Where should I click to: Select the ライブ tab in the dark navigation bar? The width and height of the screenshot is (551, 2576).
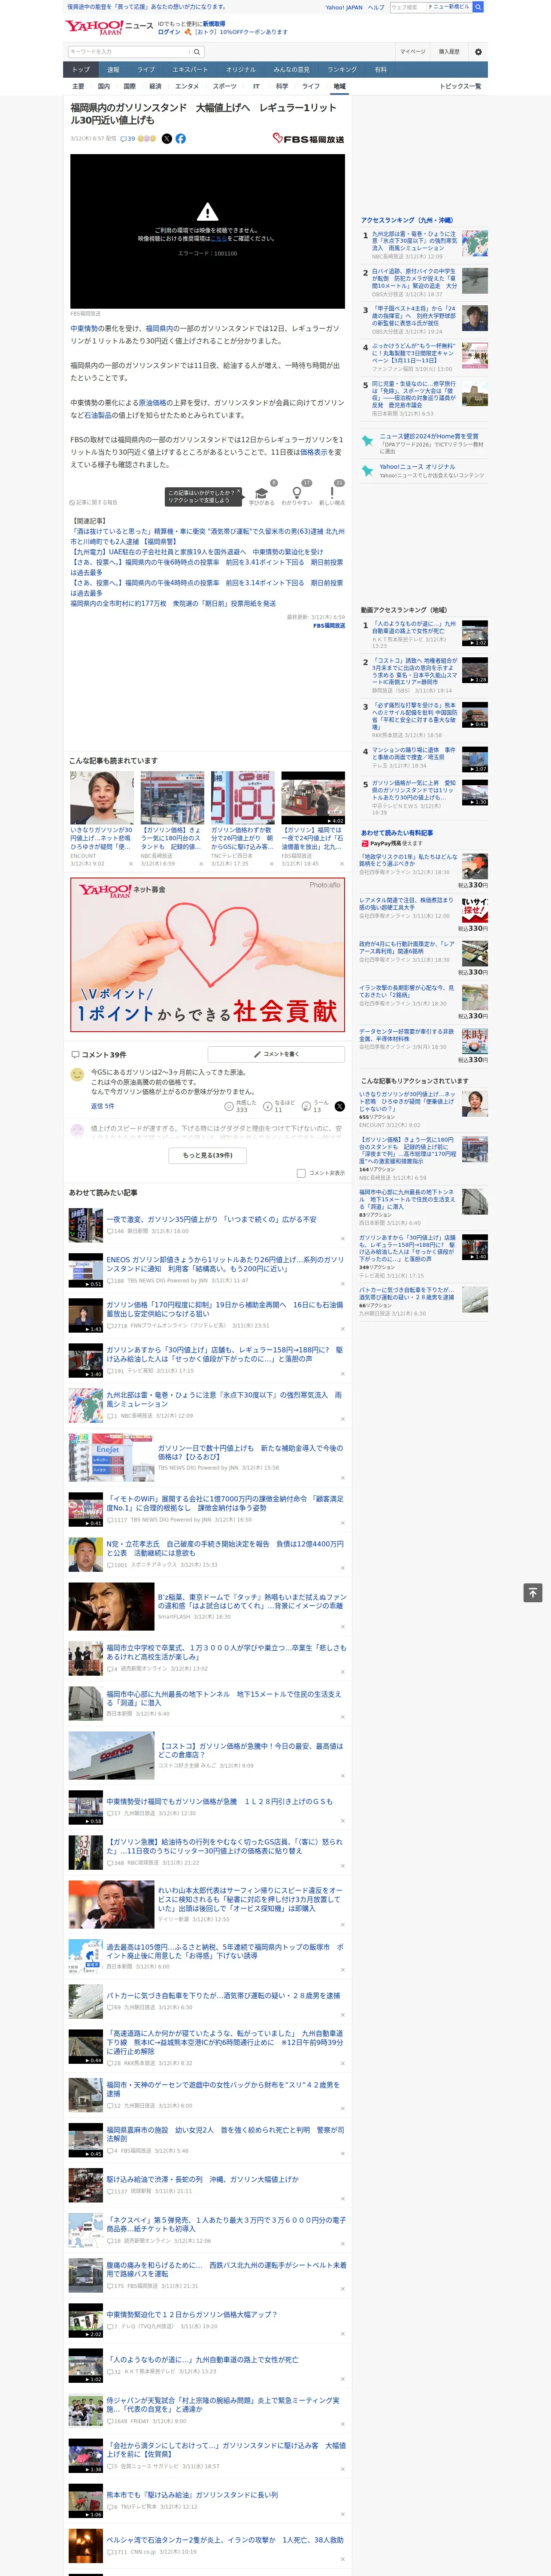(x=146, y=70)
